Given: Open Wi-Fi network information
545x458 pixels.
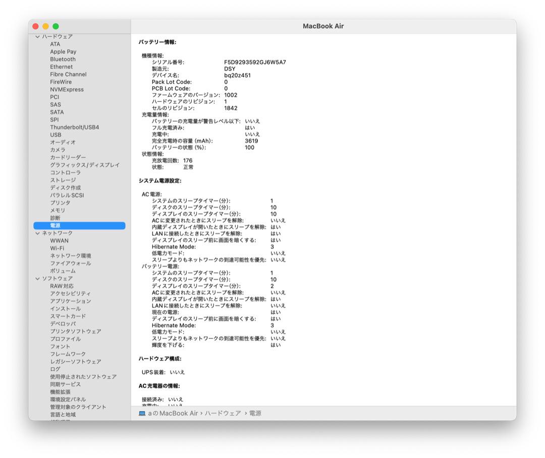Looking at the screenshot, I should click(x=57, y=248).
